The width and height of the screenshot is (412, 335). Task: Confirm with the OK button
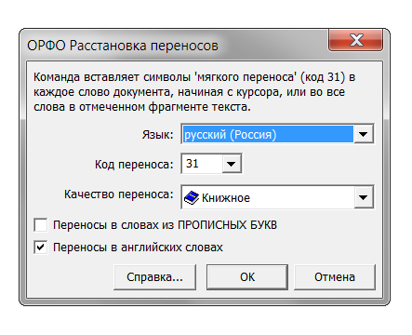point(247,277)
